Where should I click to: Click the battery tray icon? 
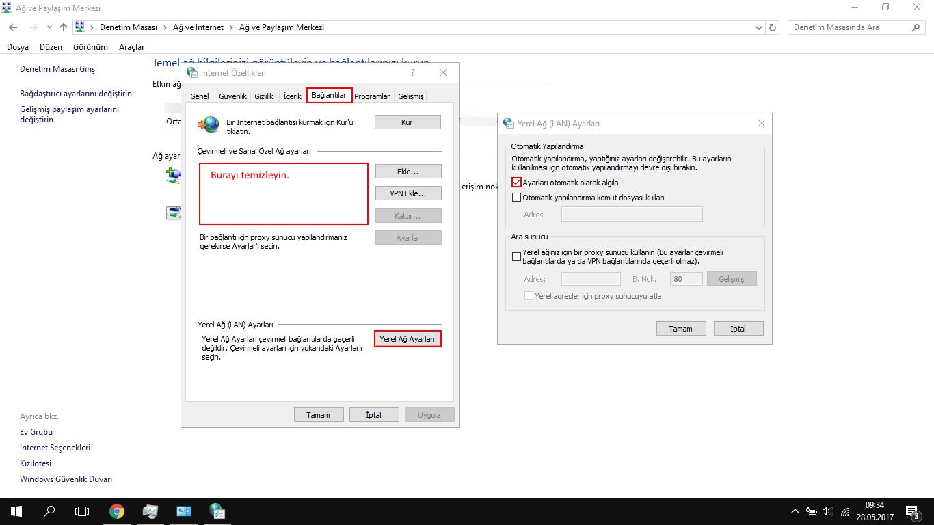pos(812,511)
